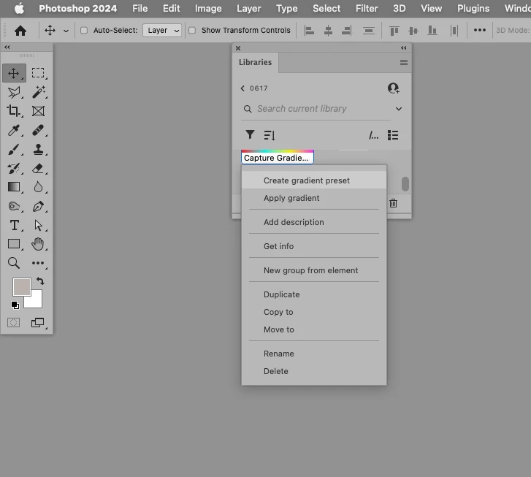Image resolution: width=531 pixels, height=477 pixels.
Task: Select the Brush tool
Action: [14, 149]
